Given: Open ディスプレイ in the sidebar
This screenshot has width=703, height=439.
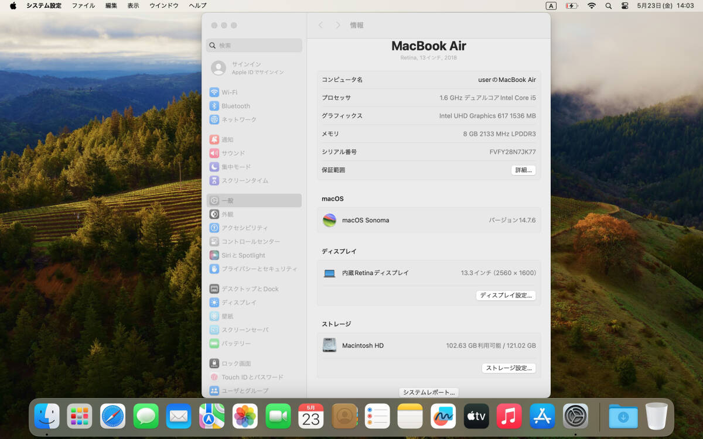Looking at the screenshot, I should point(254,302).
